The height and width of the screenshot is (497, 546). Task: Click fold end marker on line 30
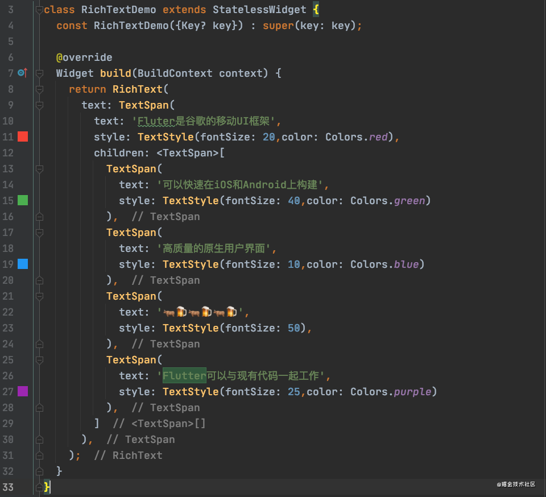pyautogui.click(x=39, y=439)
